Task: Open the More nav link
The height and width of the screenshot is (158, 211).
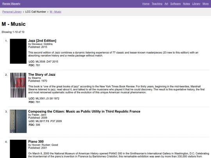Action: point(206,4)
